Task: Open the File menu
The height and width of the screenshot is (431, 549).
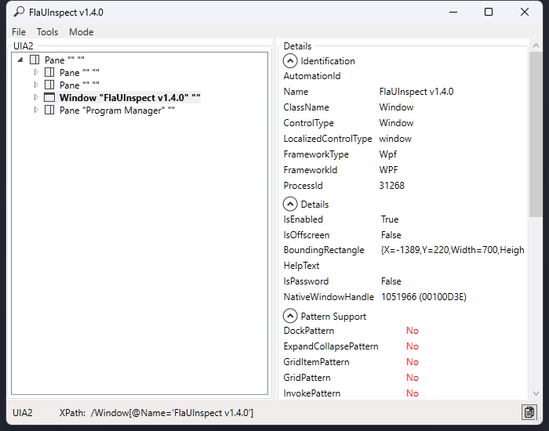Action: coord(19,32)
